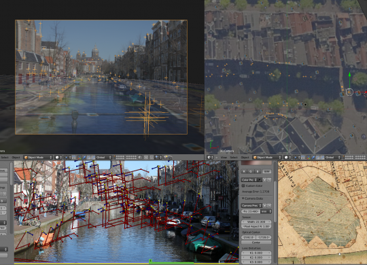Enable the Custom Color checkbox
The width and height of the screenshot is (367, 265).
click(243, 185)
